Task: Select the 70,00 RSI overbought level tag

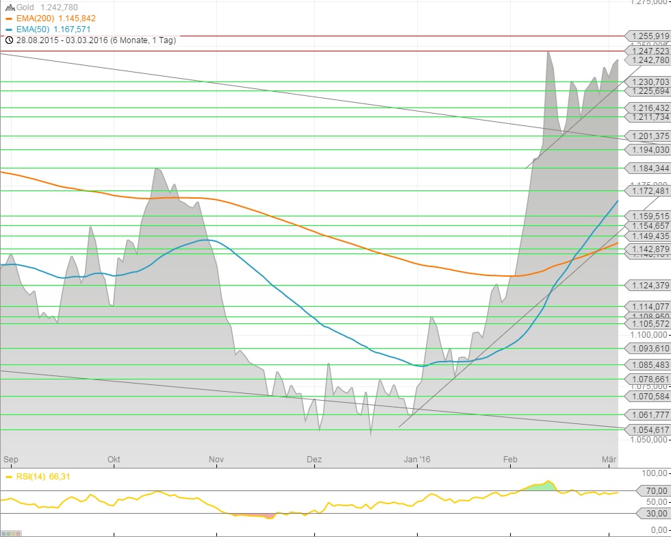Action: coord(653,491)
